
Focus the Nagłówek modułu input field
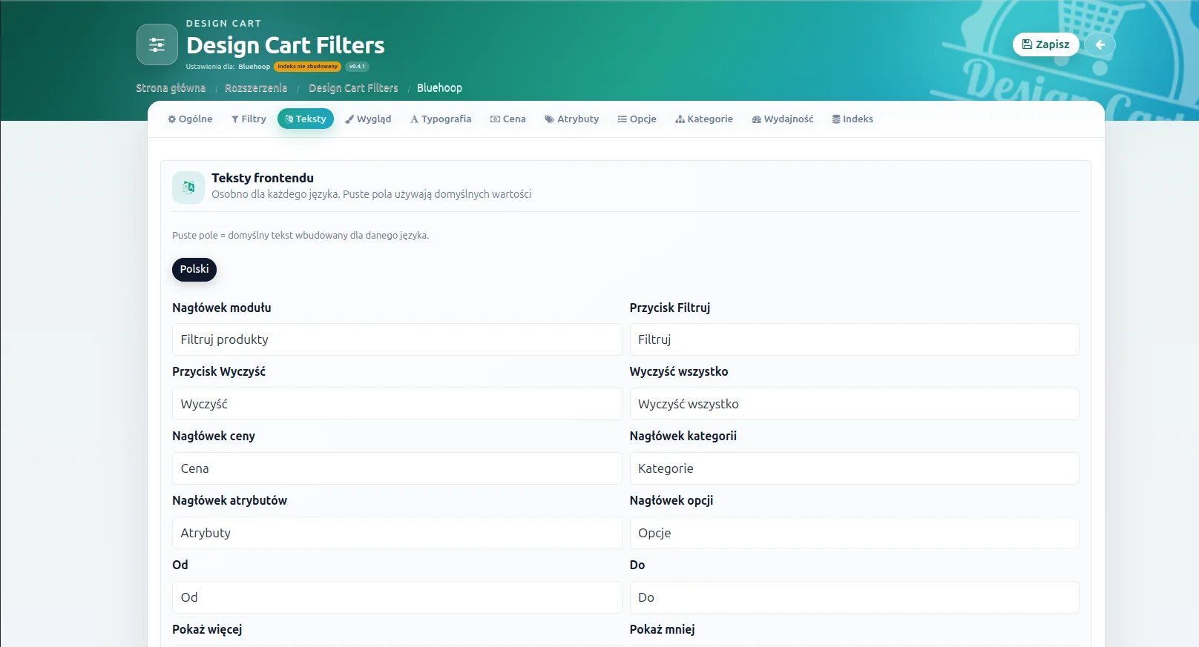click(x=397, y=339)
